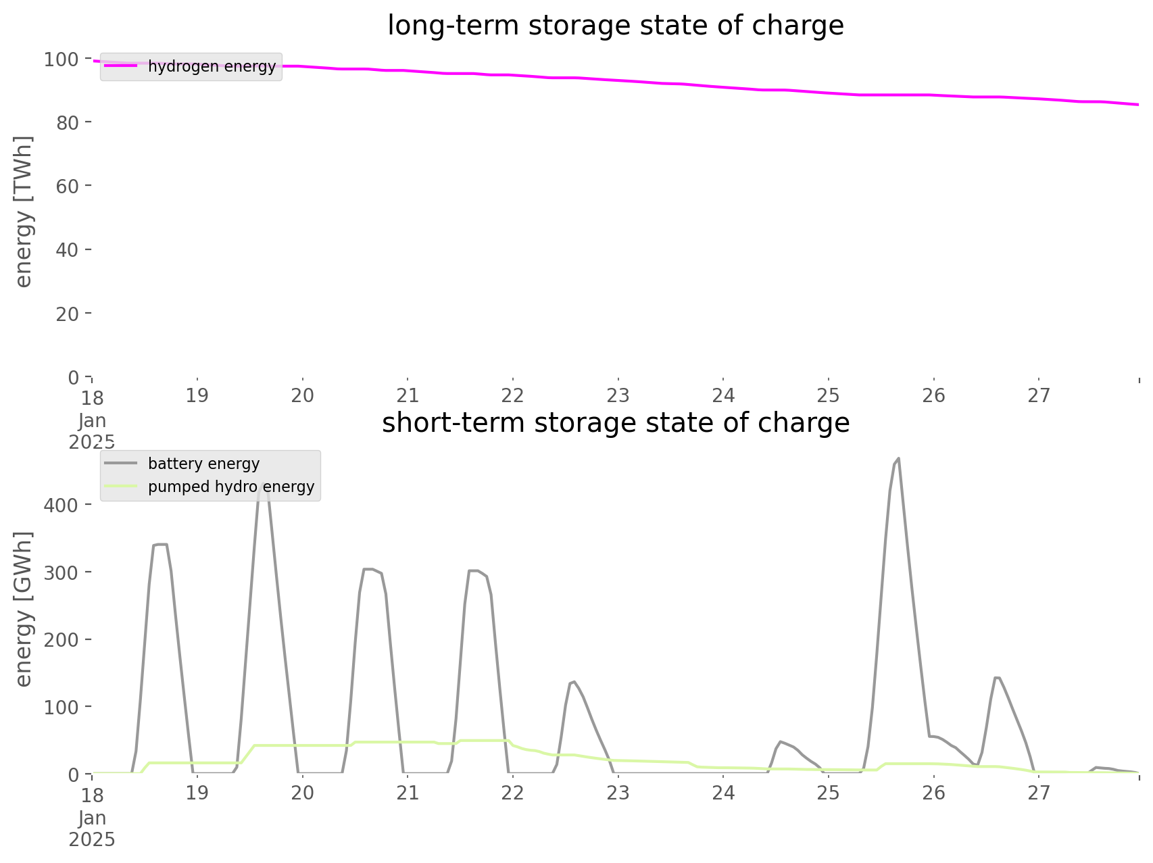The image size is (1153, 863).
Task: Click date label 26 on lower chart axis
Action: pyautogui.click(x=934, y=793)
